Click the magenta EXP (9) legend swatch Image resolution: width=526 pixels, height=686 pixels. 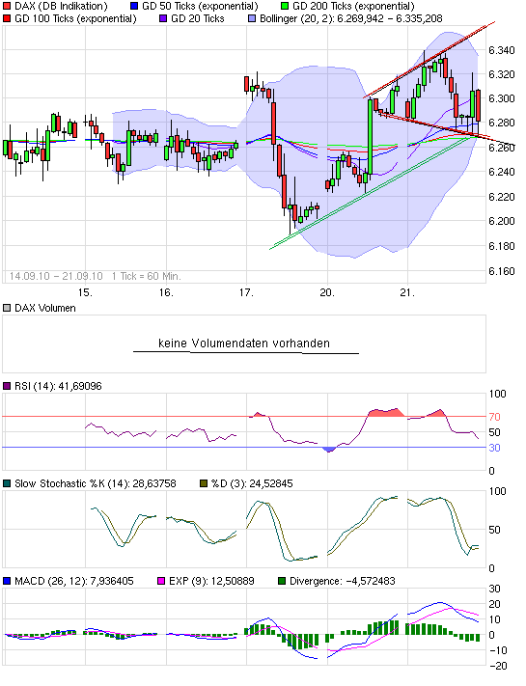click(161, 581)
